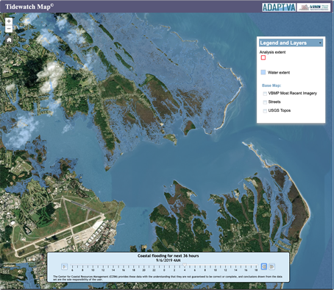334x290 pixels.
Task: Open the ADAPT VA logo link
Action: [x=279, y=7]
